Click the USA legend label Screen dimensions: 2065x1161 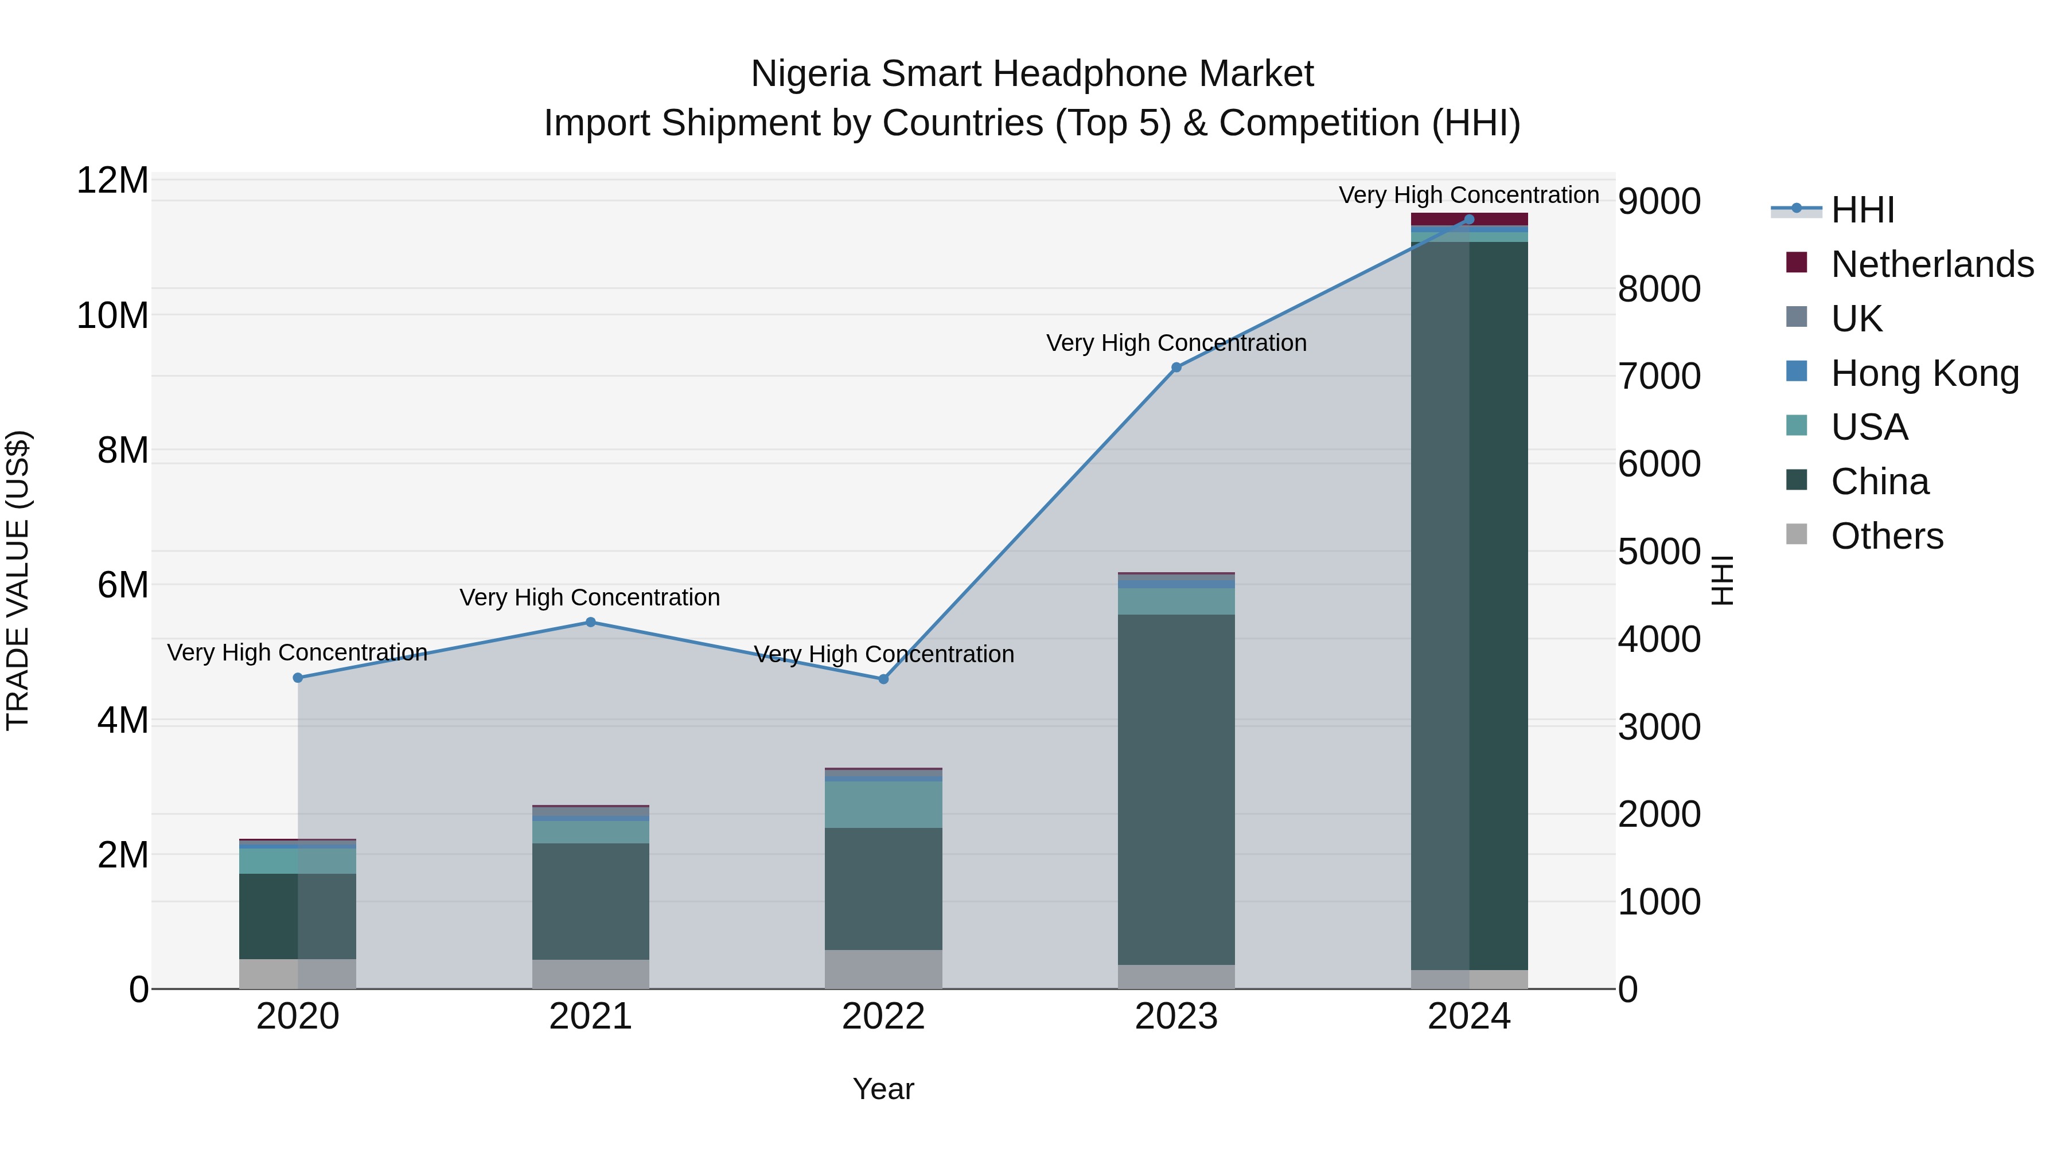1869,428
